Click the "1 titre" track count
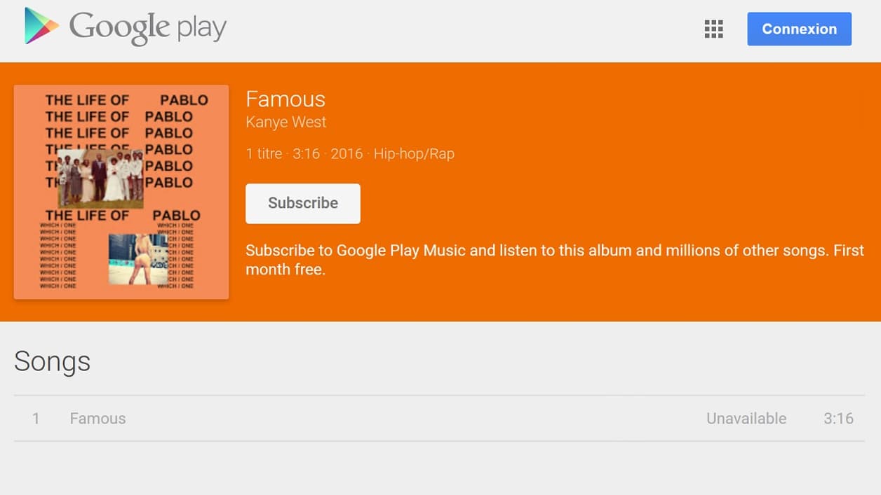The height and width of the screenshot is (495, 881). (264, 153)
